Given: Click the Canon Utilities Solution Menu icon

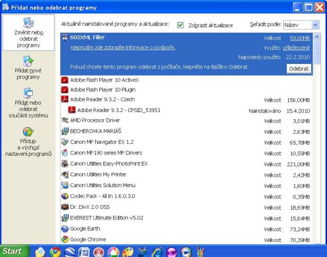Looking at the screenshot, I should (65, 186).
